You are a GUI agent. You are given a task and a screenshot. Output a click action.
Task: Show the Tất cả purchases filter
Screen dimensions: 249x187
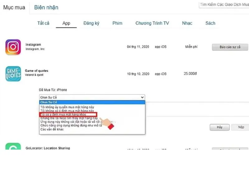point(43,23)
